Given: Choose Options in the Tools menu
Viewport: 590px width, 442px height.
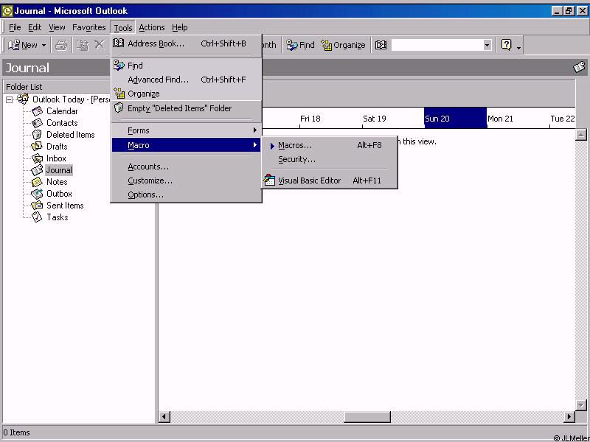Looking at the screenshot, I should point(187,194).
